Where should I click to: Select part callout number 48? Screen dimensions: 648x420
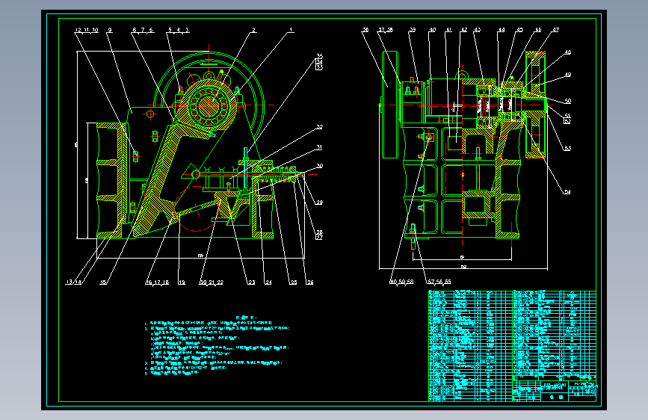pyautogui.click(x=568, y=52)
